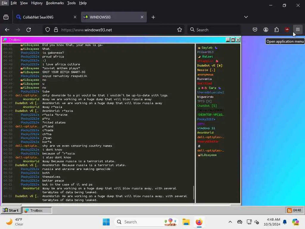Select Sara in user list
The image size is (305, 229).
[209, 88]
